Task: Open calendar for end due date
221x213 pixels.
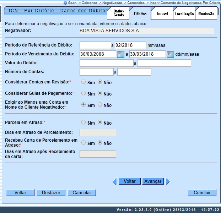Action: point(170,54)
